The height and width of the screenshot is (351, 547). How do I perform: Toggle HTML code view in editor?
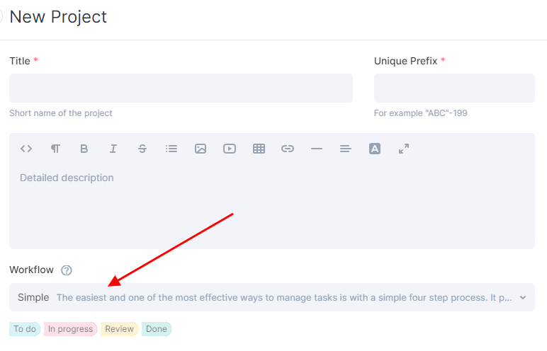26,149
